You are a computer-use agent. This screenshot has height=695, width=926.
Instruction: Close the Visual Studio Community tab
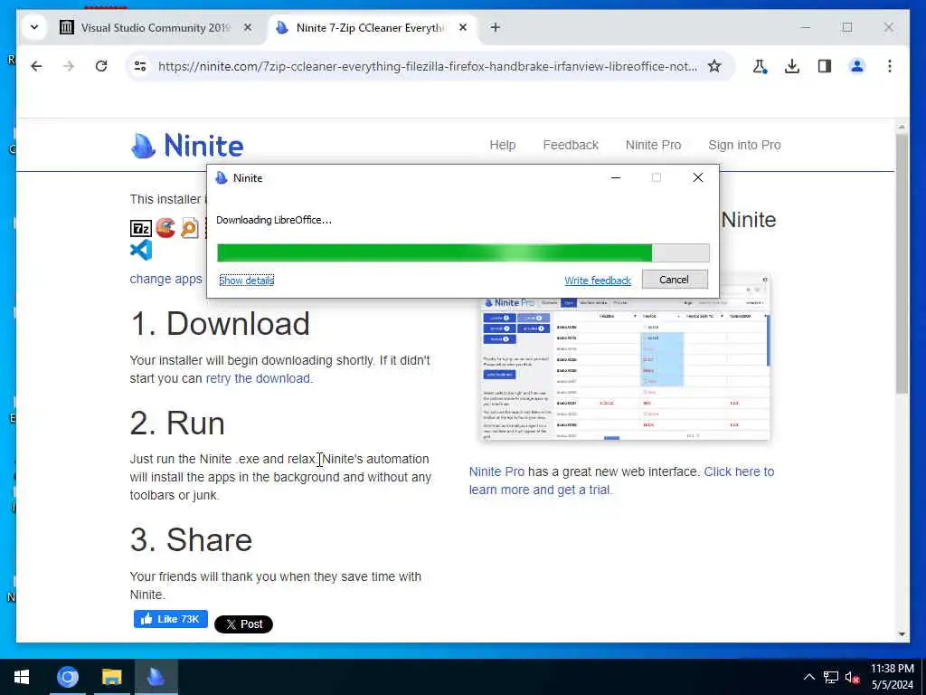coord(248,27)
